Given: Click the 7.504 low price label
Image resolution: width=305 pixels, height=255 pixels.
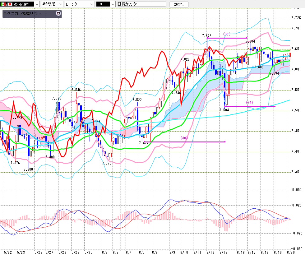Looking at the screenshot, I should pyautogui.click(x=224, y=110).
